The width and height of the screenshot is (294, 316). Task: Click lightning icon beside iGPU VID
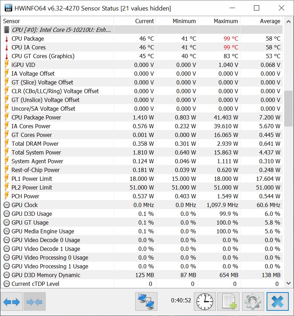coord(7,65)
